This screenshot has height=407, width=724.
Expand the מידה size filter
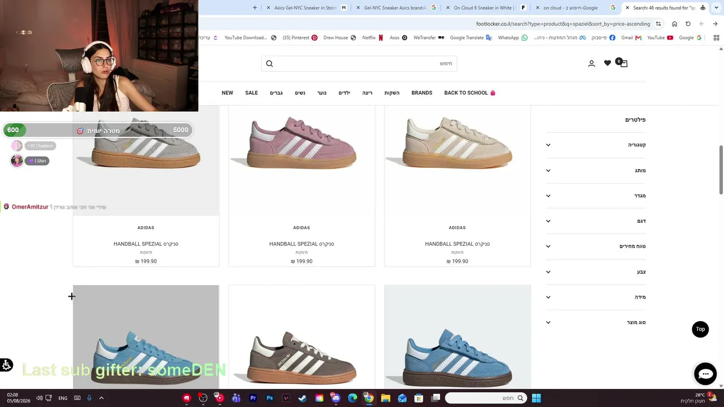click(x=596, y=297)
